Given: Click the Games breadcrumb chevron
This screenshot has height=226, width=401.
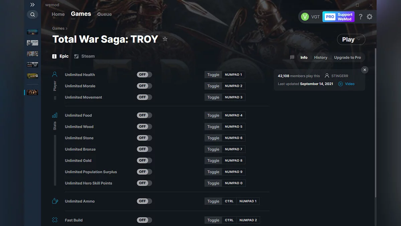Looking at the screenshot, I should click(66, 29).
